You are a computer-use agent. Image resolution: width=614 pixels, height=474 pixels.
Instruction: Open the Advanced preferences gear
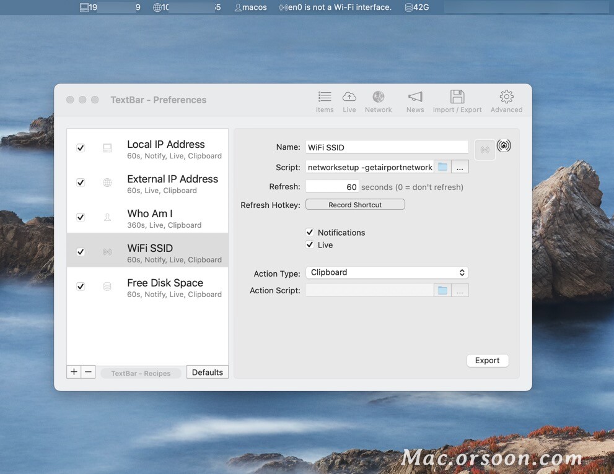(x=506, y=101)
